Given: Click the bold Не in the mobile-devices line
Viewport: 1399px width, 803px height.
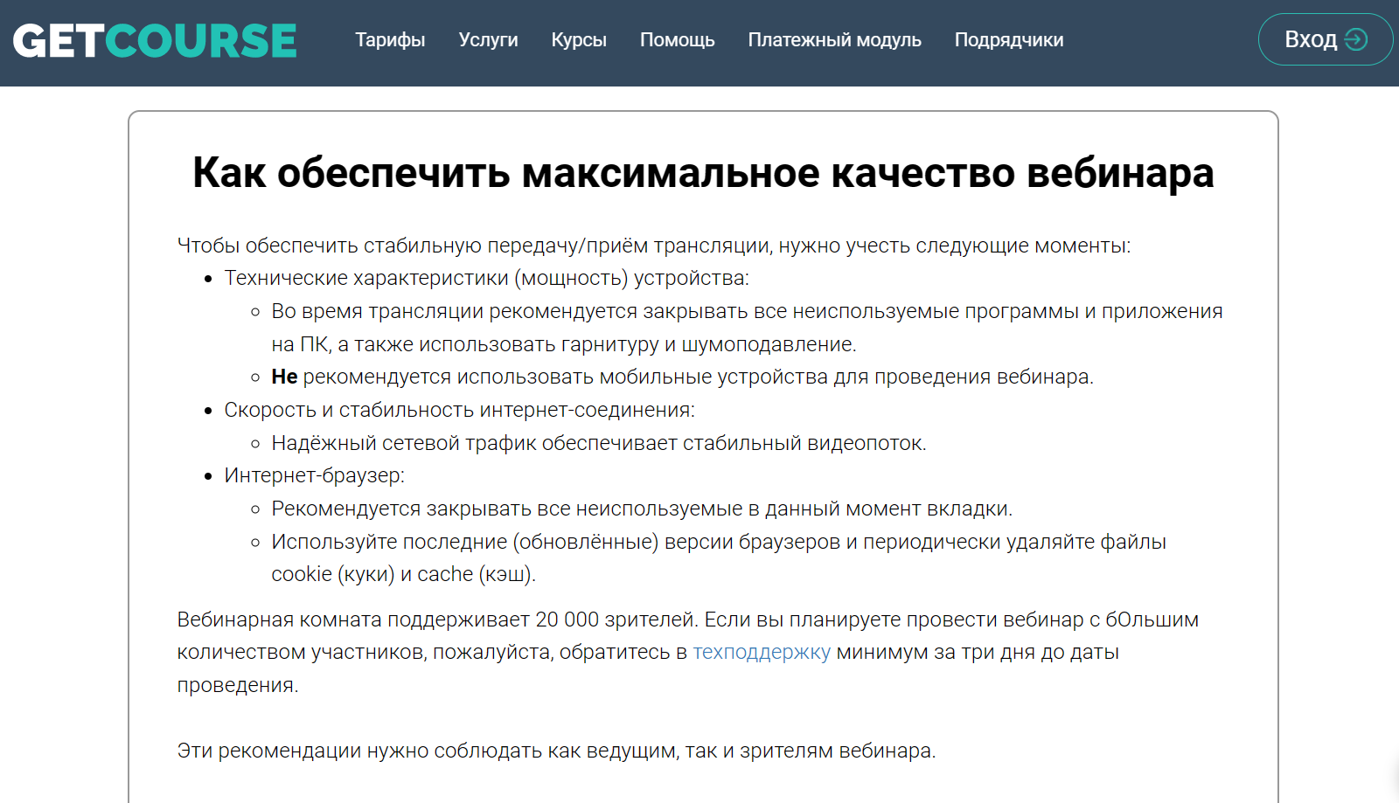Looking at the screenshot, I should [284, 377].
